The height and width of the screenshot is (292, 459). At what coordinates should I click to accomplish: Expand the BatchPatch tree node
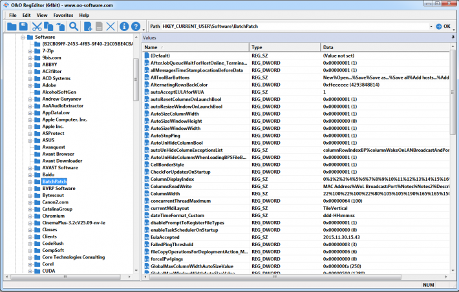(x=30, y=182)
